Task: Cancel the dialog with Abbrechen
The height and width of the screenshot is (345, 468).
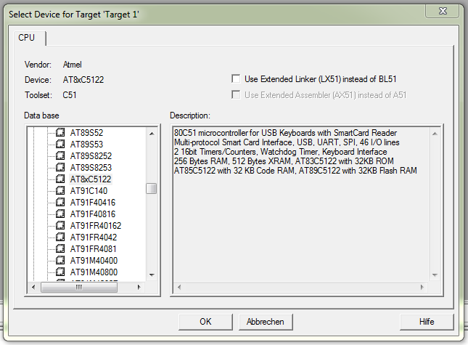Action: tap(266, 322)
